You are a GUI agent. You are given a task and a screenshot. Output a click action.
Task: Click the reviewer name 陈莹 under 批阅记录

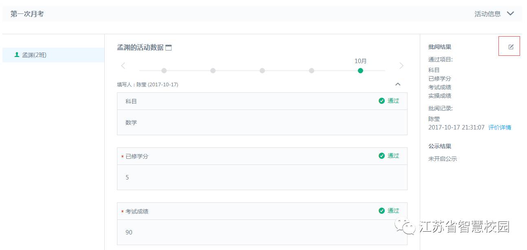[x=434, y=119]
